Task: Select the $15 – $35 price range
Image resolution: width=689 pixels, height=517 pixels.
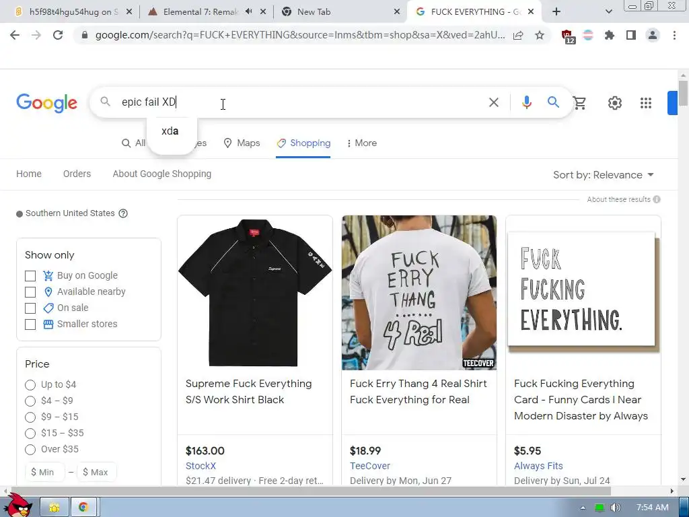Action: pyautogui.click(x=30, y=434)
